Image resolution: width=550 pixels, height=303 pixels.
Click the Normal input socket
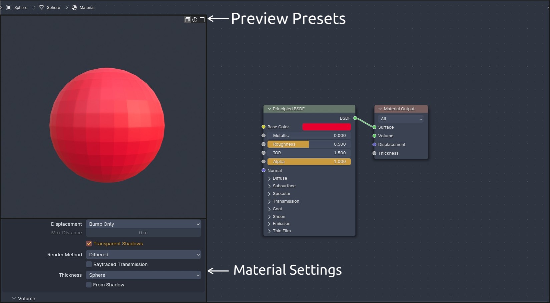(263, 170)
